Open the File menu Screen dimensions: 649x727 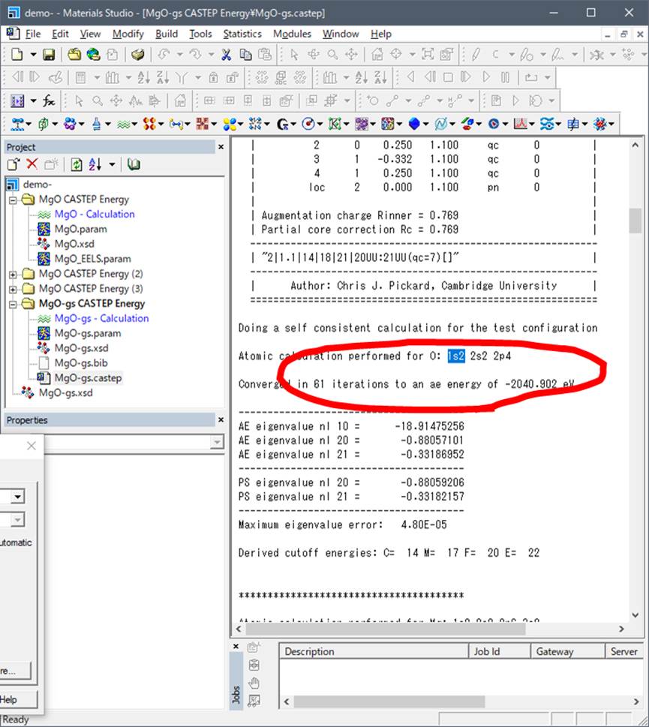33,34
